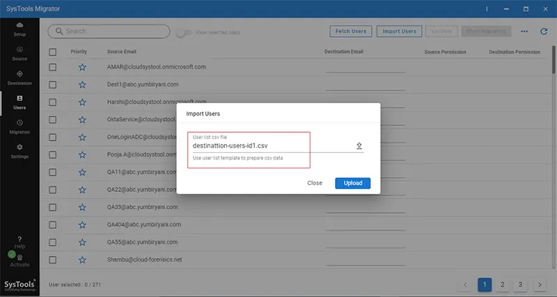Open the Setup section in sidebar

(x=19, y=29)
